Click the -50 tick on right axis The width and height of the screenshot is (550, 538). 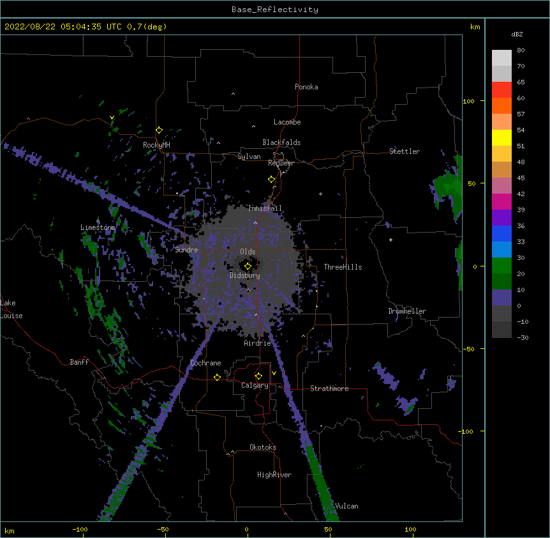click(468, 349)
